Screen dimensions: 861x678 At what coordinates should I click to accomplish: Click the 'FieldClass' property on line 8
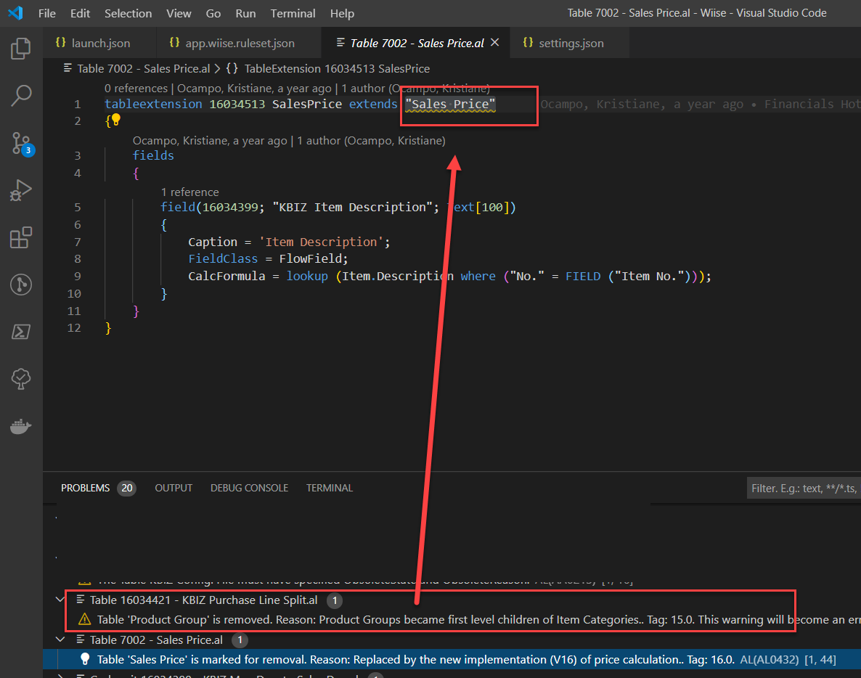tap(223, 259)
